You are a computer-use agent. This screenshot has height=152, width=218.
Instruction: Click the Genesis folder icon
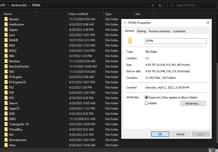(x=6, y=19)
